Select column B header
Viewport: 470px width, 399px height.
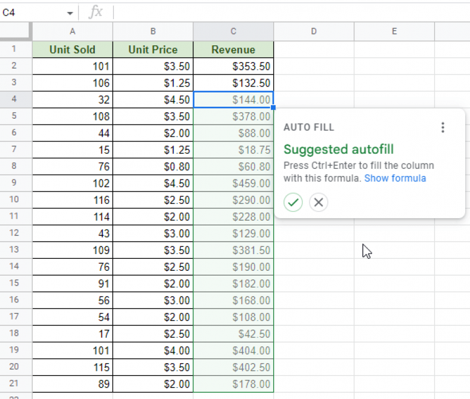(153, 32)
